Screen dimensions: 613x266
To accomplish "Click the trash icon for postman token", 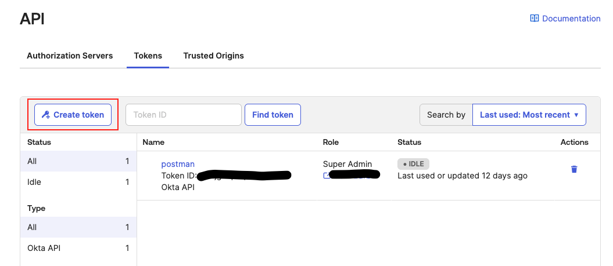I will 574,169.
